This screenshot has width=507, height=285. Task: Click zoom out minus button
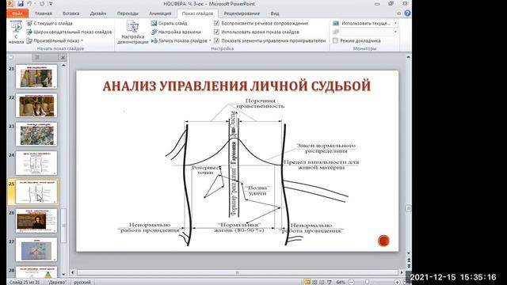coord(352,282)
